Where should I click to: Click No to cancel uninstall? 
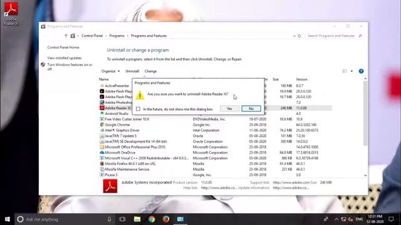coord(251,109)
